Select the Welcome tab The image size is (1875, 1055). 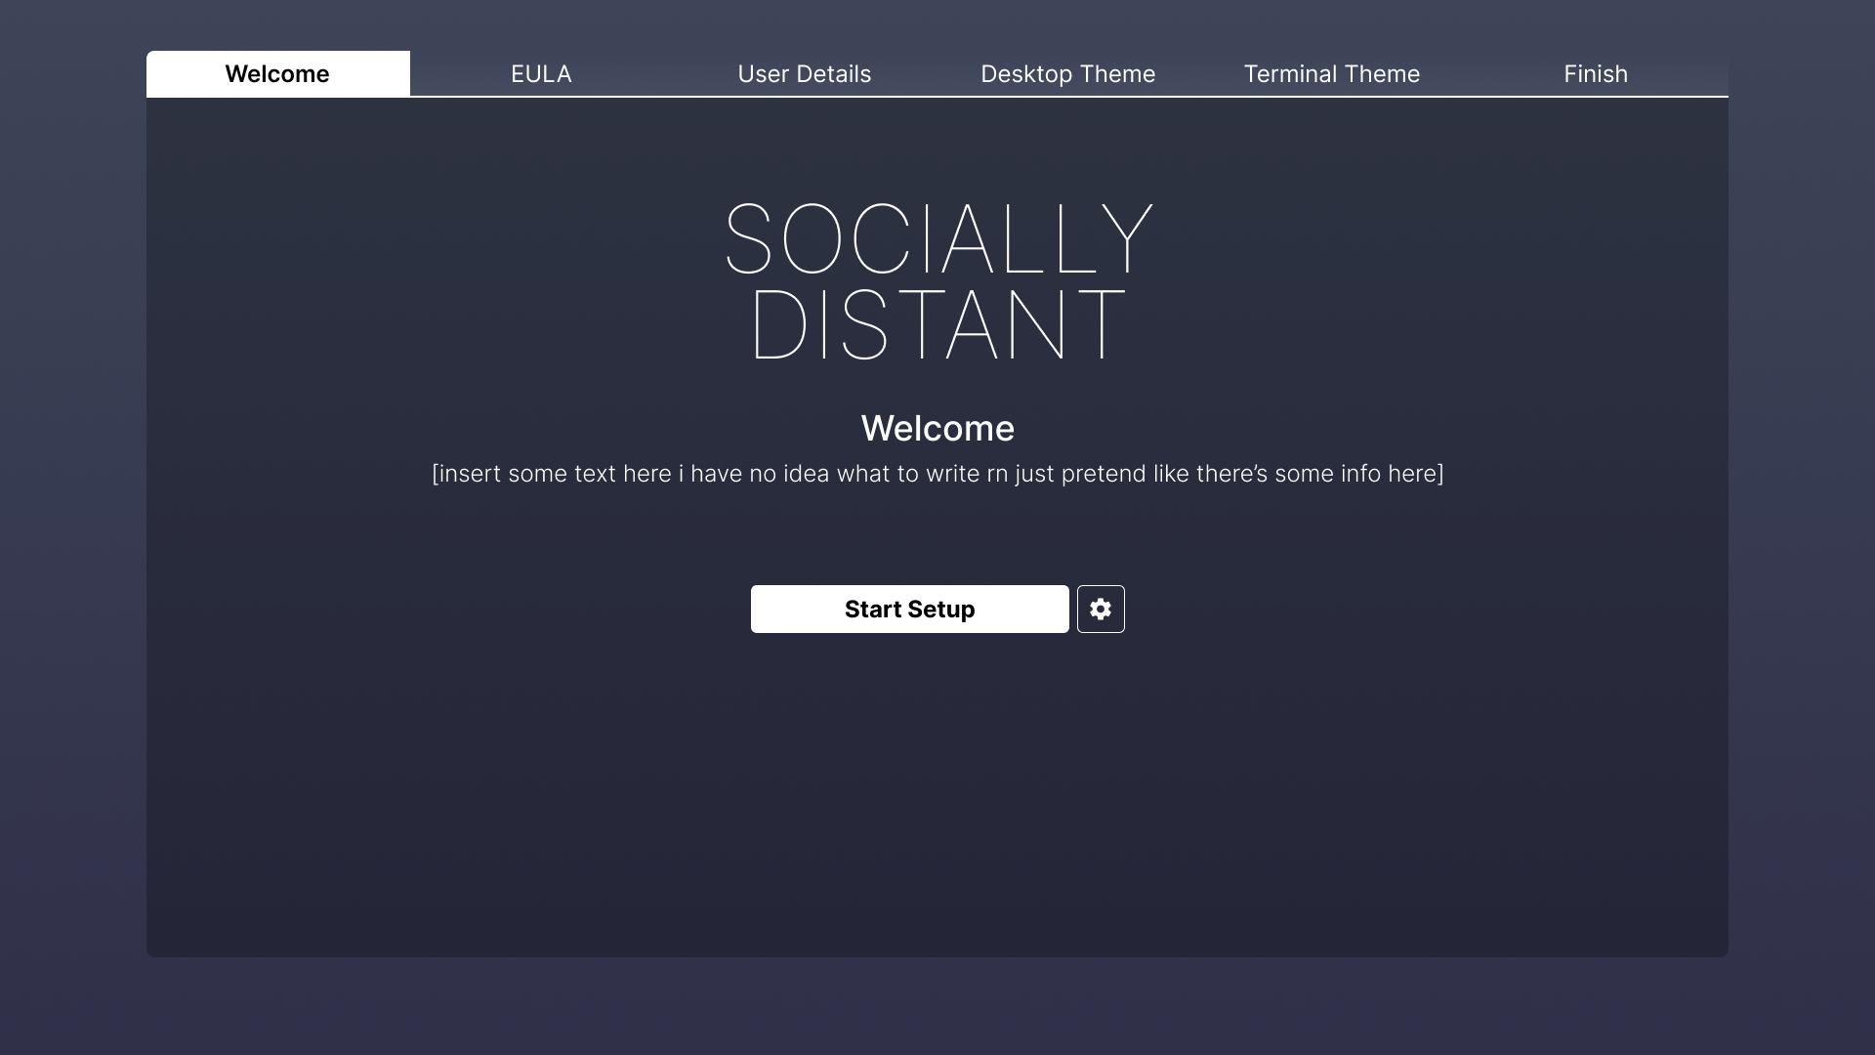coord(278,73)
